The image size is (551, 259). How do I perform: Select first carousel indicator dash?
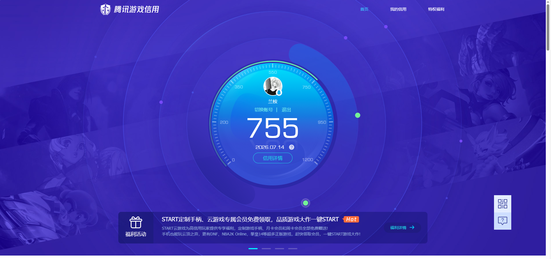pyautogui.click(x=253, y=249)
